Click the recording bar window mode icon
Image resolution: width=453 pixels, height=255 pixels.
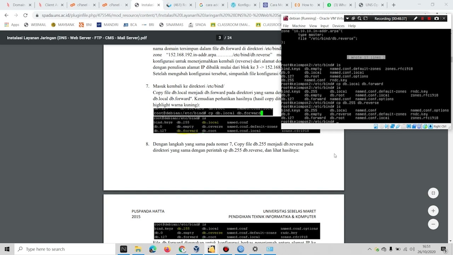pyautogui.click(x=353, y=18)
